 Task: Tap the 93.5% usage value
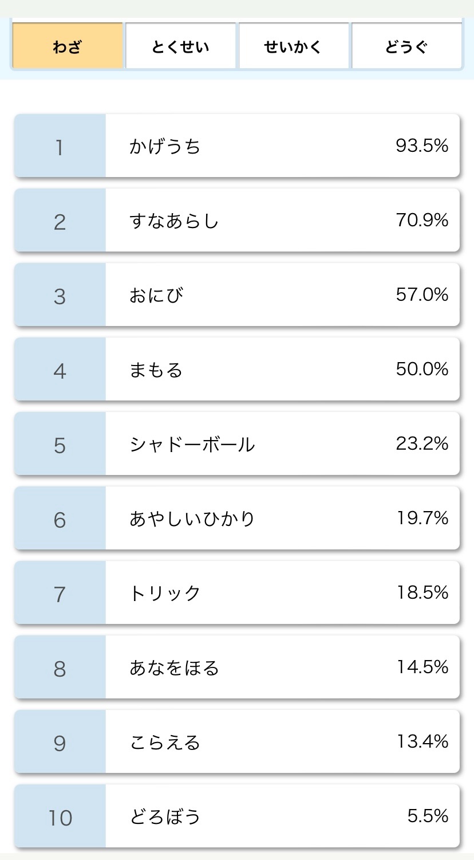(422, 146)
